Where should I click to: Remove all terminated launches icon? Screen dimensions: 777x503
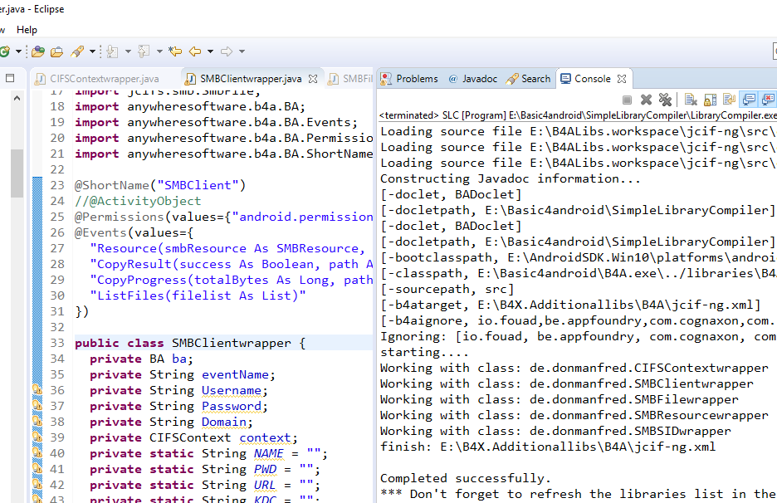(x=664, y=100)
